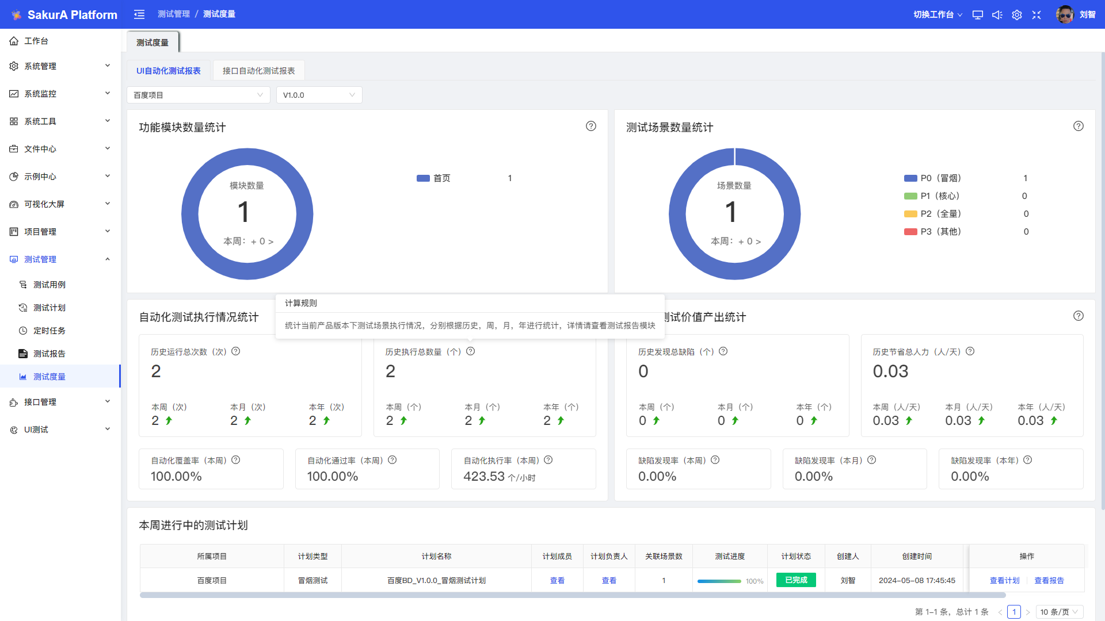The width and height of the screenshot is (1105, 621).
Task: Collapse the sidebar menu toggle icon
Action: click(x=139, y=14)
